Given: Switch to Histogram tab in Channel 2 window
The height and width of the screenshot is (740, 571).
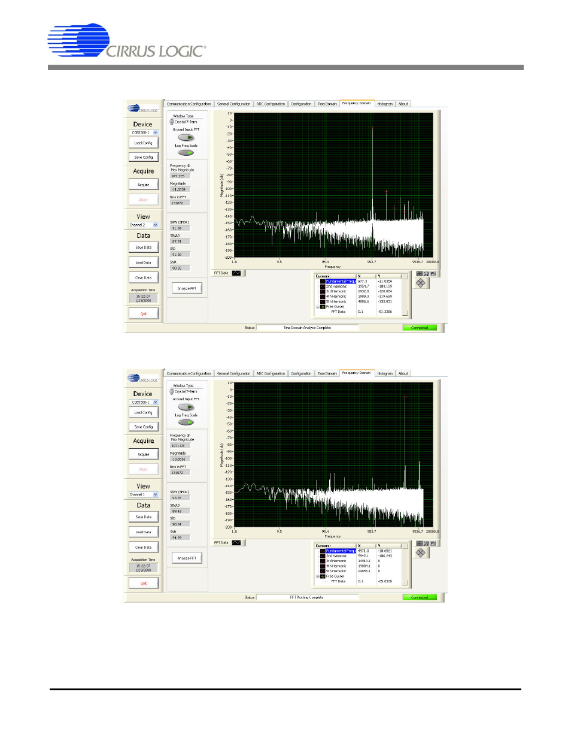Looking at the screenshot, I should (385, 104).
